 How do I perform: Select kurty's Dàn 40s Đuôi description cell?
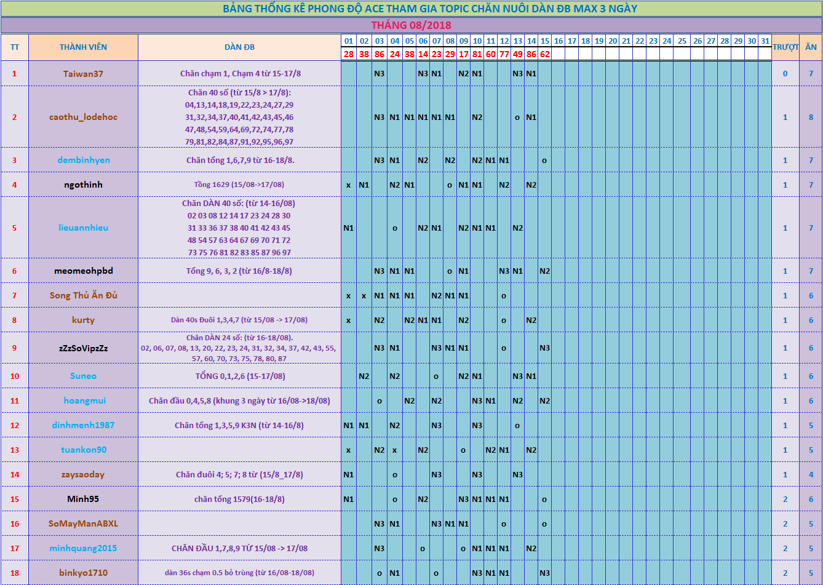239,320
